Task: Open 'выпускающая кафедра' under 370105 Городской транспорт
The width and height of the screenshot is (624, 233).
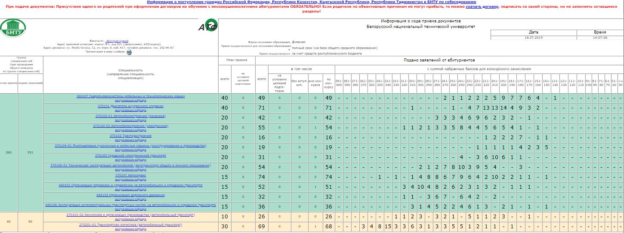Action: tap(130, 159)
